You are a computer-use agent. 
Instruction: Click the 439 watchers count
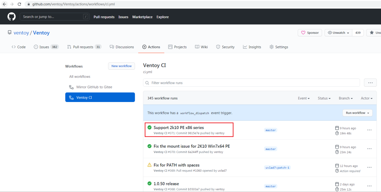point(358,33)
